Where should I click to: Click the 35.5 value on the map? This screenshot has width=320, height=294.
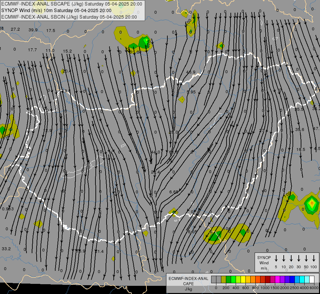pyautogui.click(x=299, y=109)
